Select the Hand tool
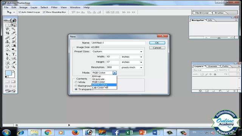The image size is (242, 136). click(x=7, y=67)
